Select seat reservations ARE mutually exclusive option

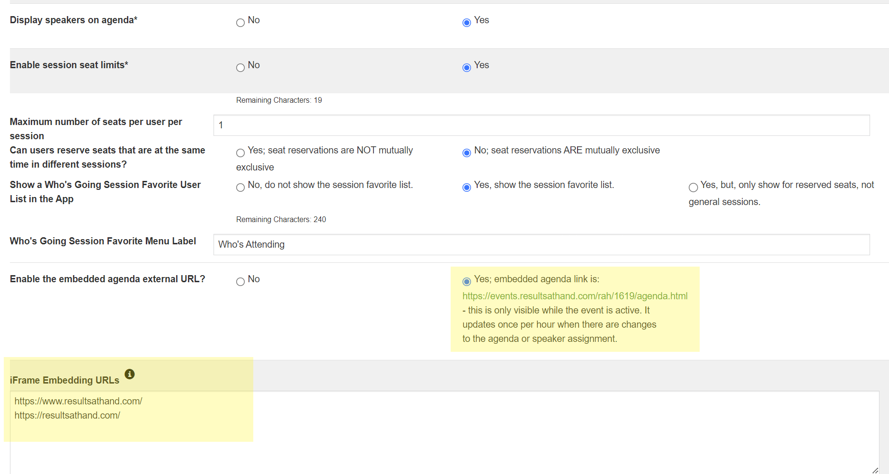coord(467,153)
